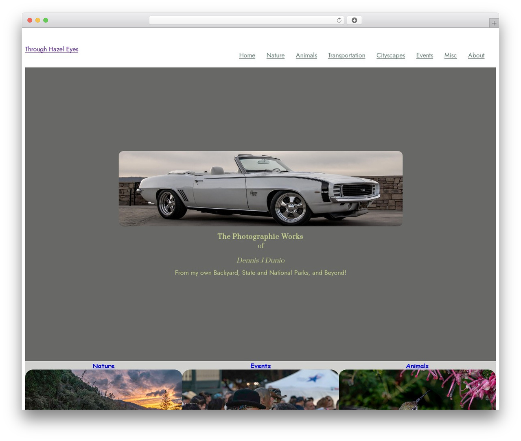Reload the page with the refresh icon
Image resolution: width=521 pixels, height=441 pixels.
339,20
